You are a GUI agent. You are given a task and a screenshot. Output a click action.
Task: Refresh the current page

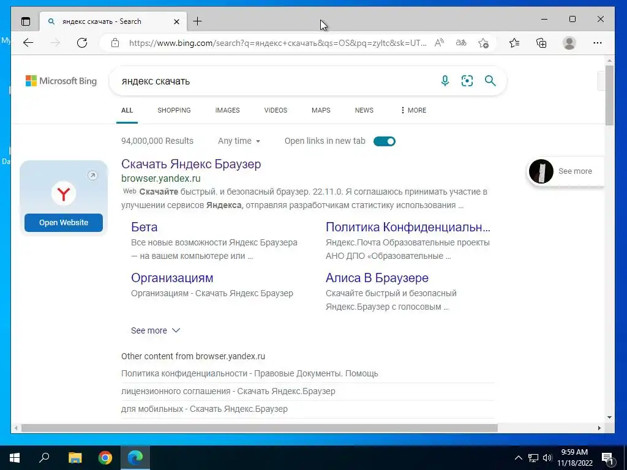82,43
